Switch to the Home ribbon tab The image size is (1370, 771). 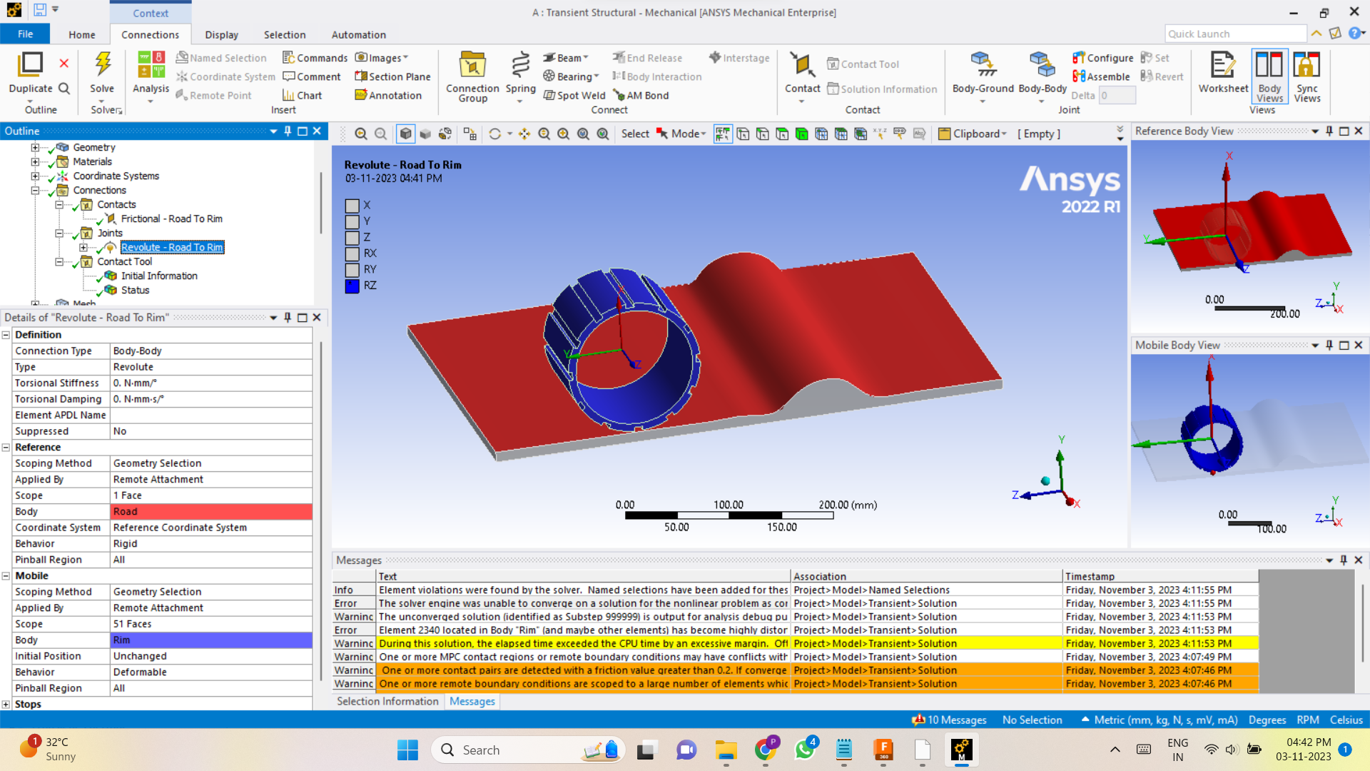coord(82,34)
